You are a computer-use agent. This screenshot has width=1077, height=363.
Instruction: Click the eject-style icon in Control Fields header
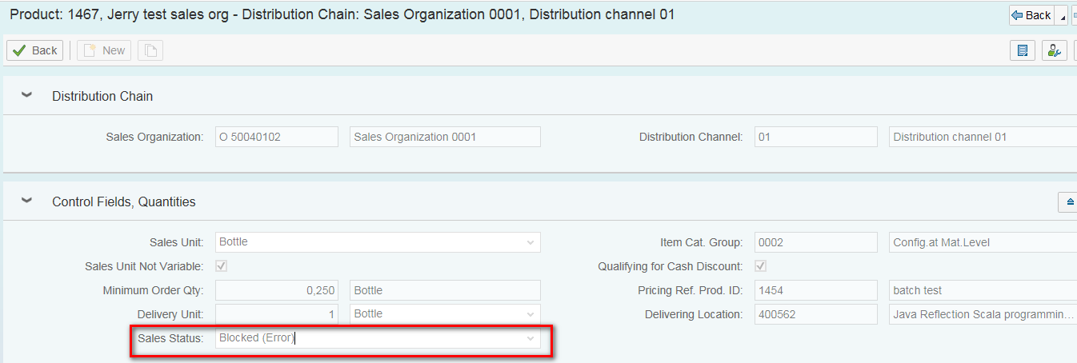(x=1069, y=203)
